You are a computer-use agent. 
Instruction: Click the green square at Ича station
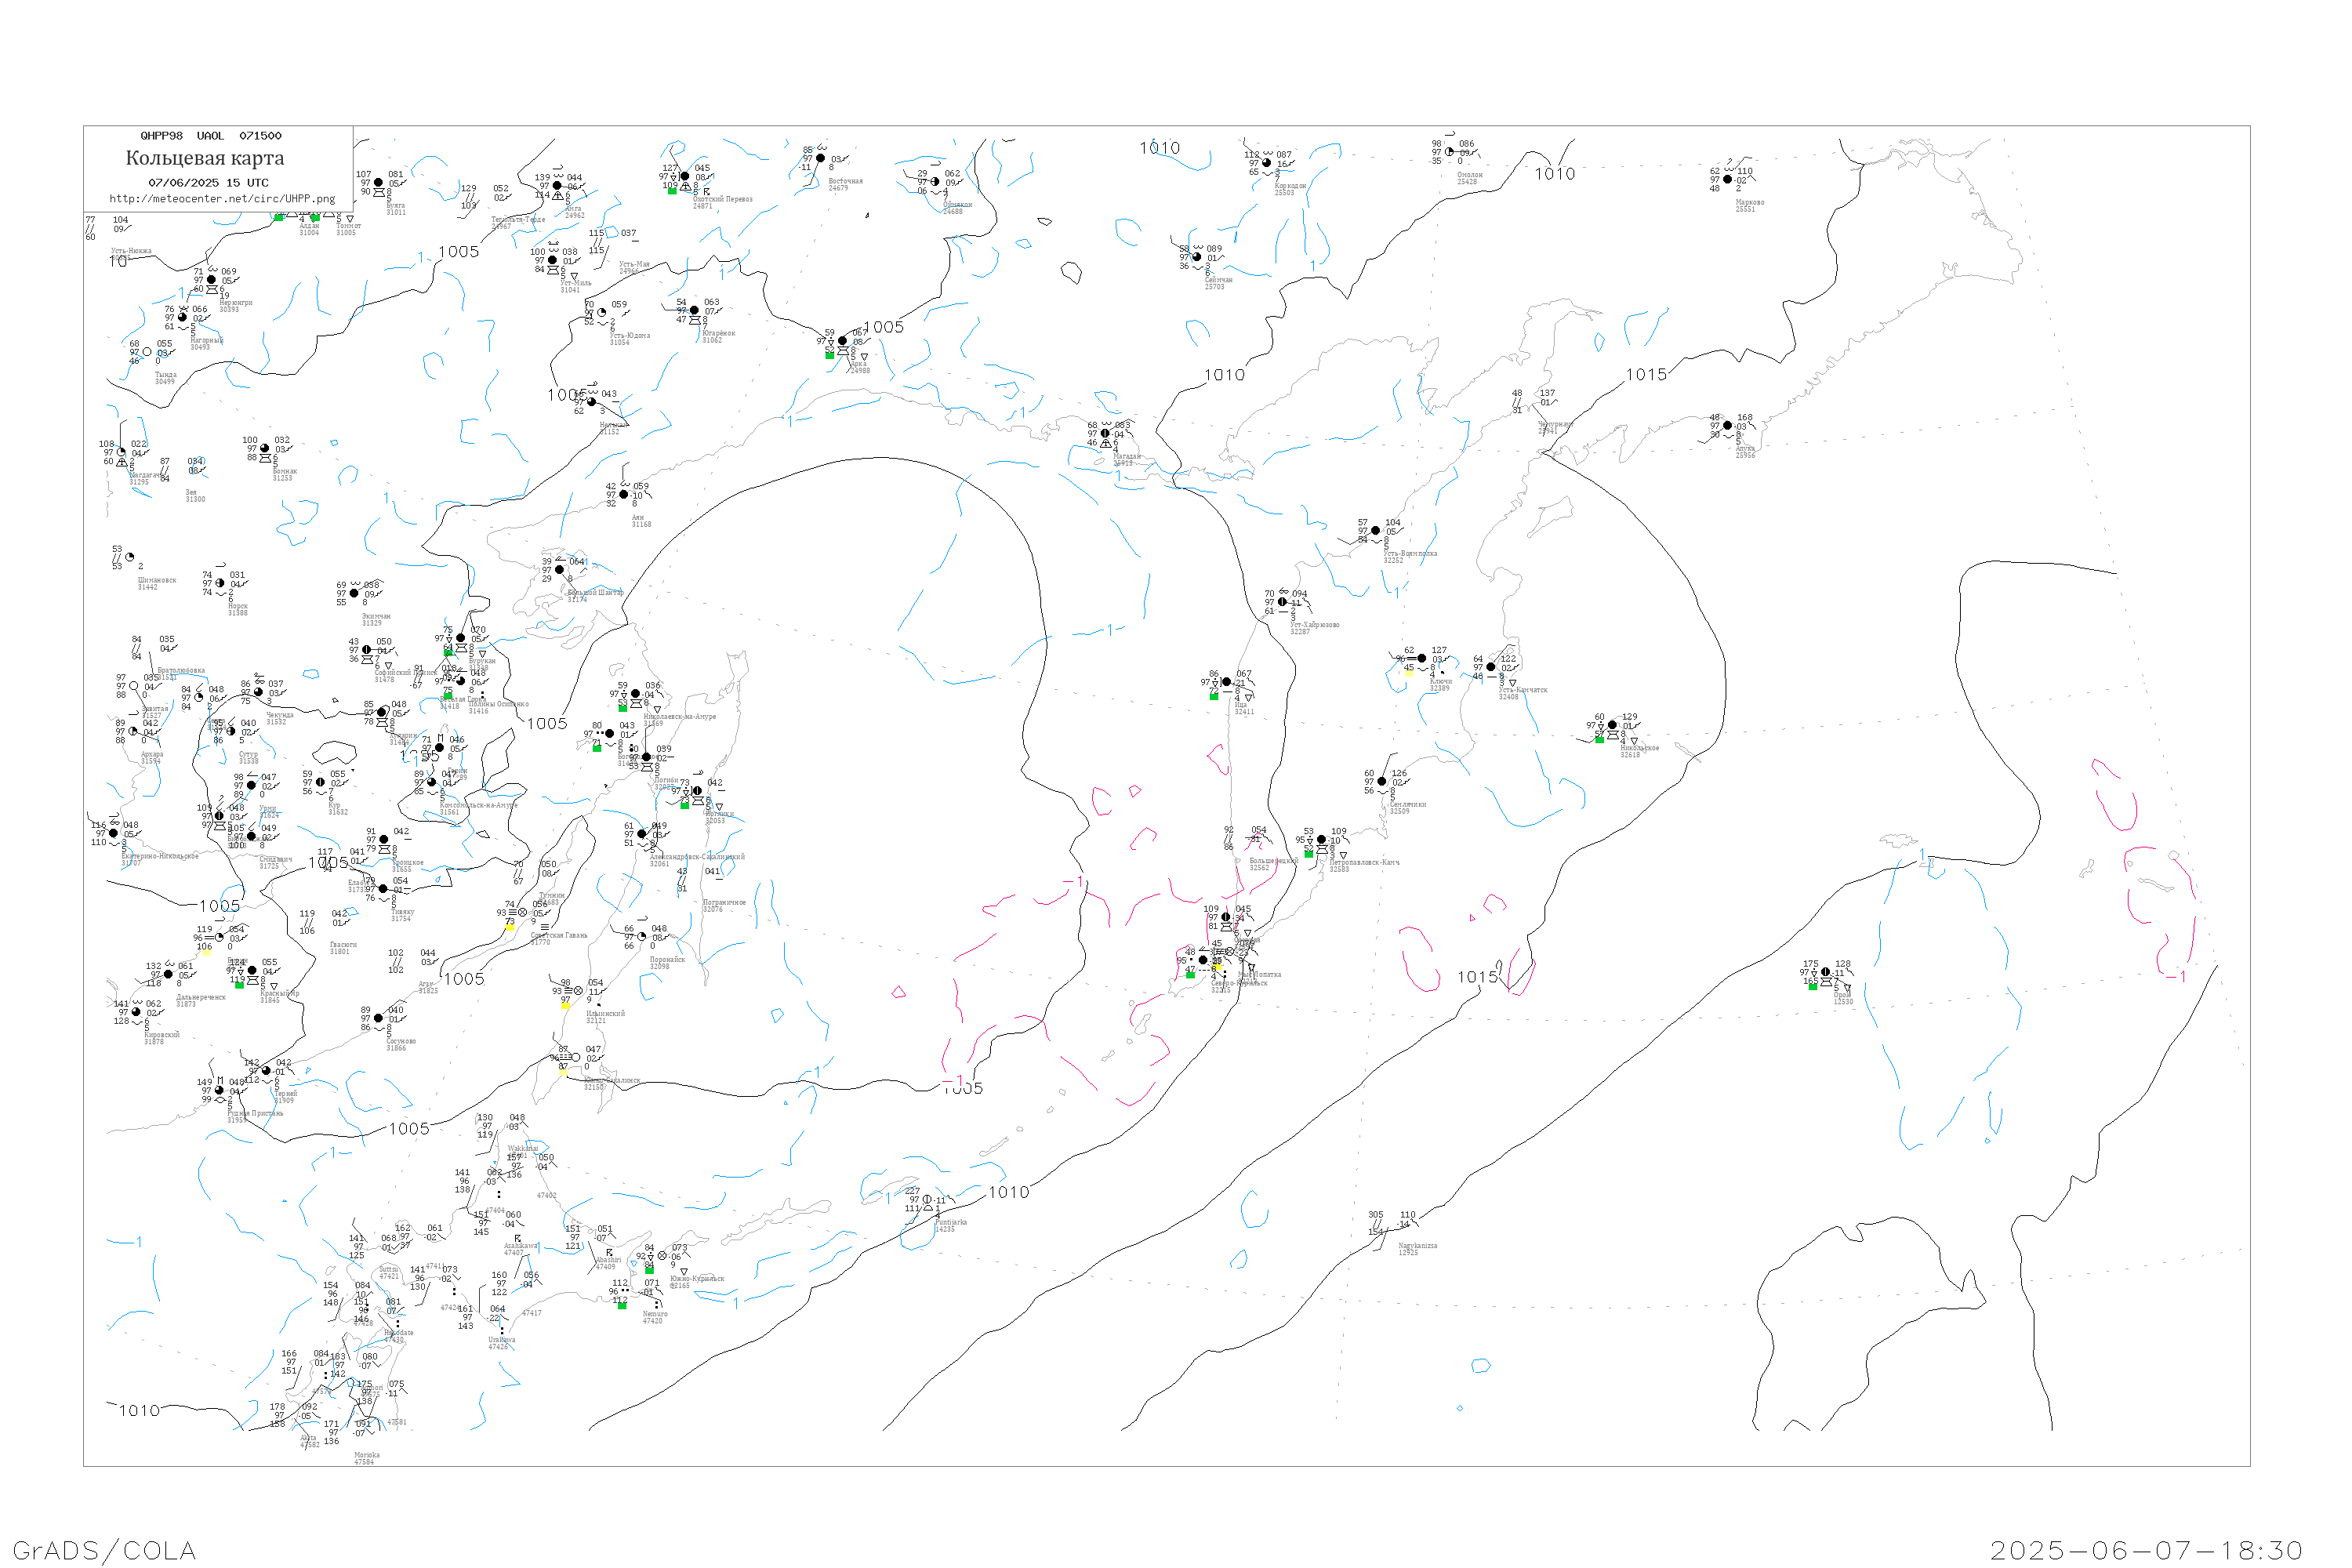(1214, 696)
